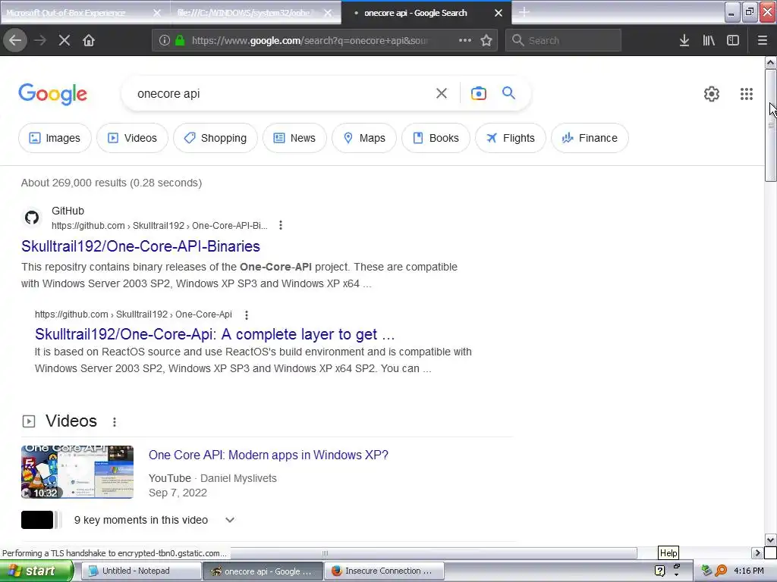Image resolution: width=777 pixels, height=582 pixels.
Task: Filter results by Videos chip
Action: [132, 138]
